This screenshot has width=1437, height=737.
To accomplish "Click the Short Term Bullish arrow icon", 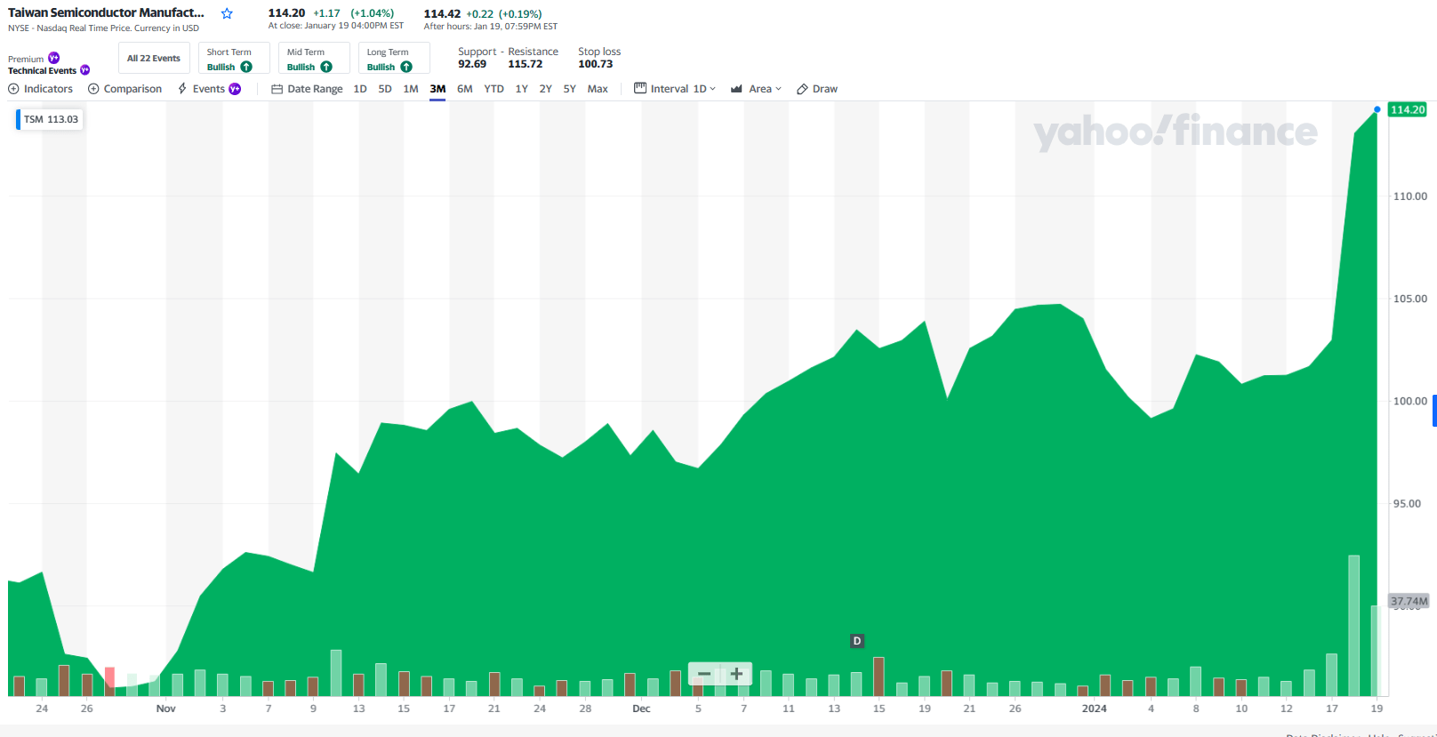I will click(x=246, y=67).
